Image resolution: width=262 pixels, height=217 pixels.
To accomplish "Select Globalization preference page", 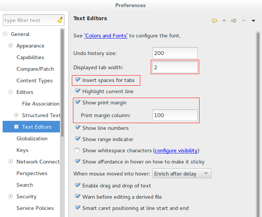I will click(32, 138).
